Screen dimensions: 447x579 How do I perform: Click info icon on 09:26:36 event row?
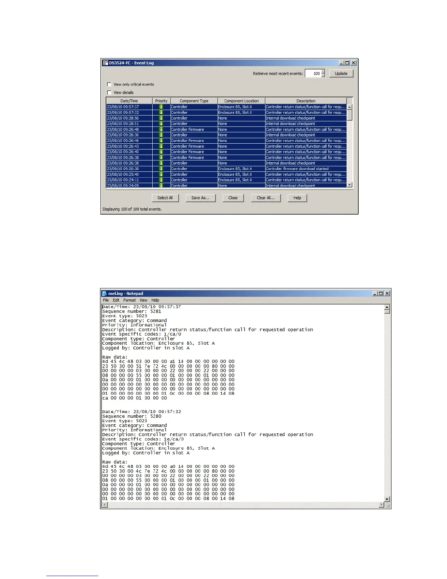tap(161, 135)
